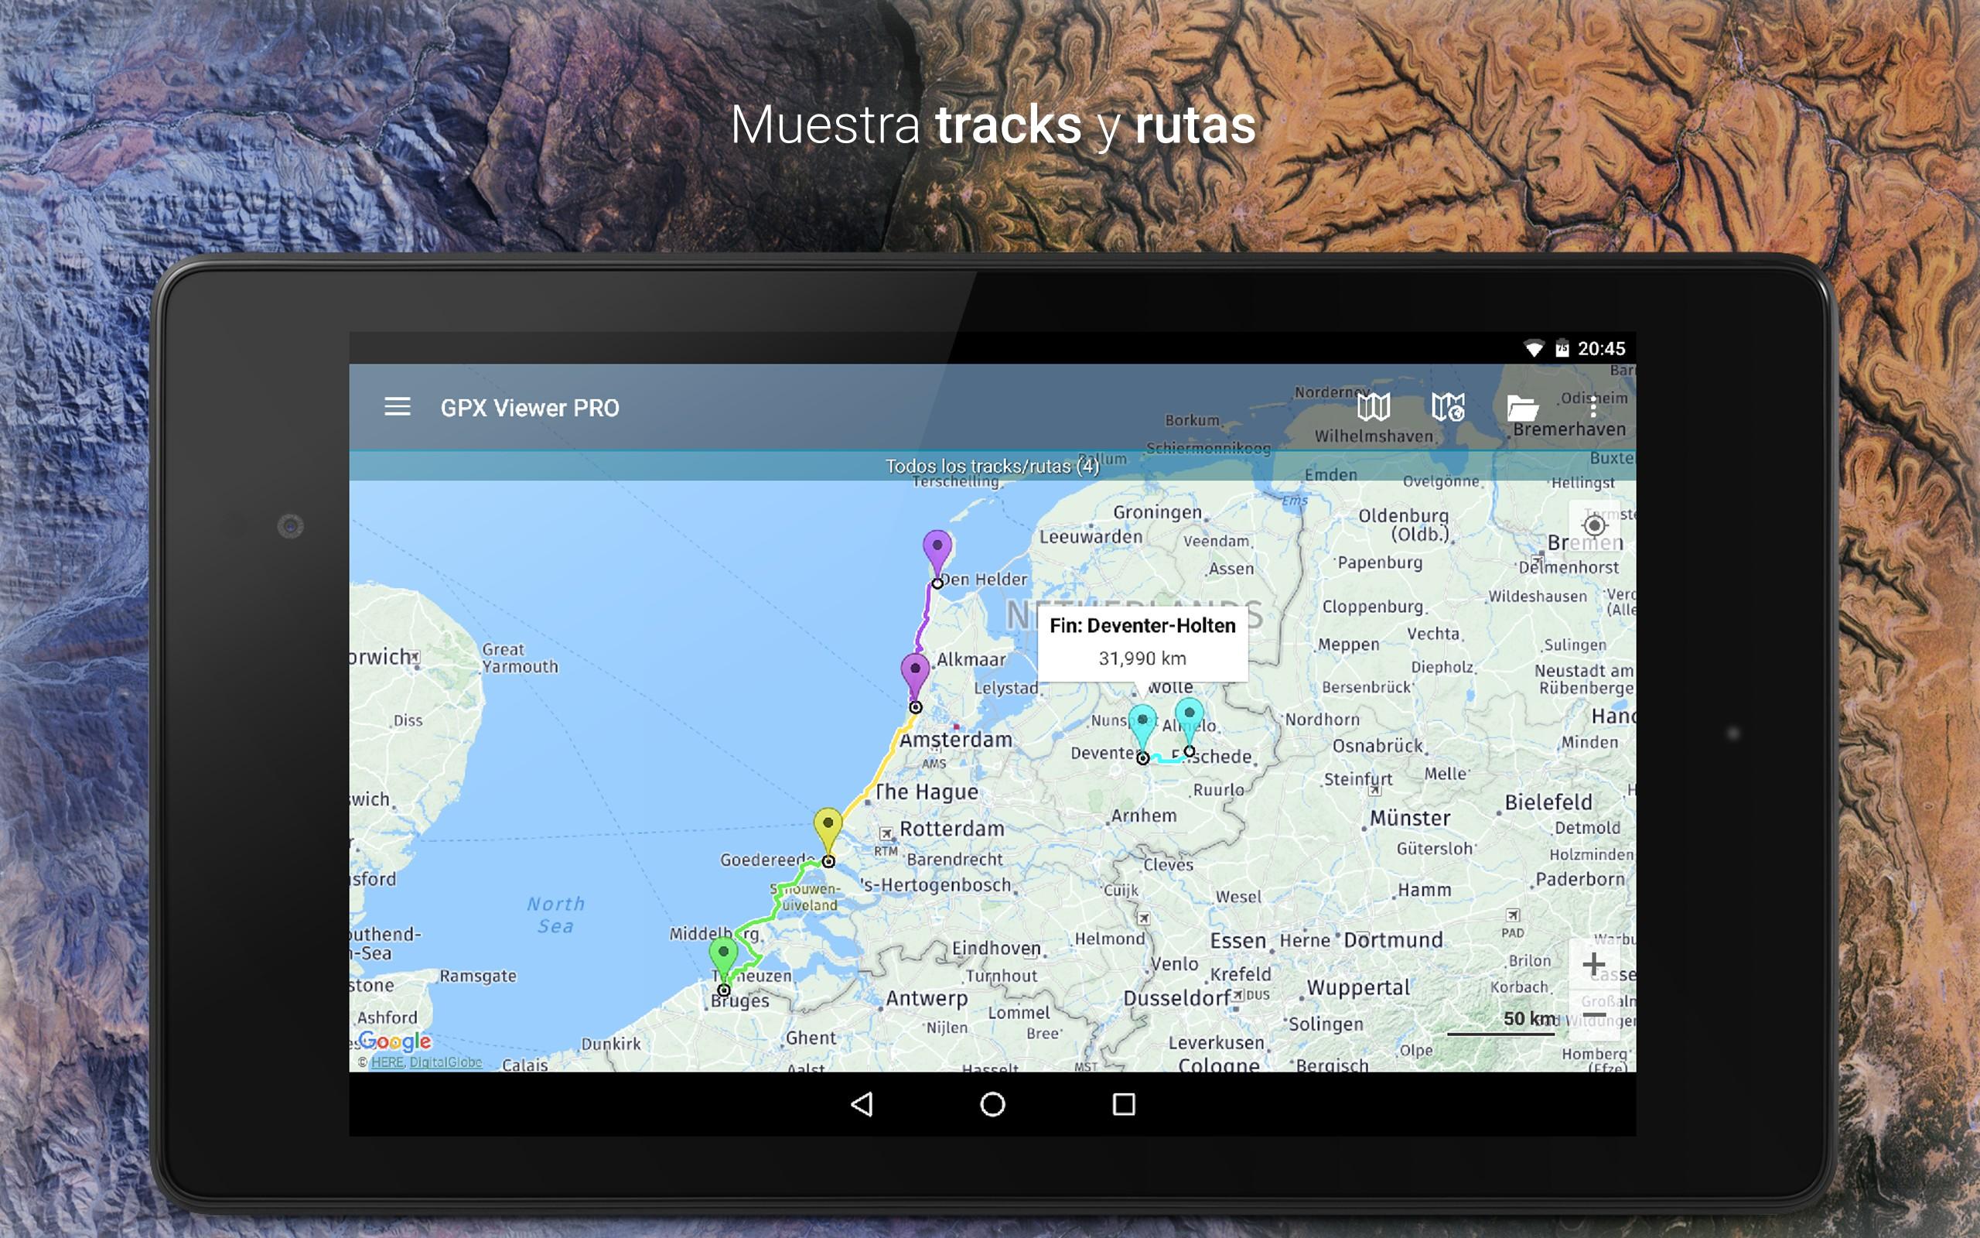The image size is (1980, 1238).
Task: Tap the Google logo on map
Action: coord(394,1041)
